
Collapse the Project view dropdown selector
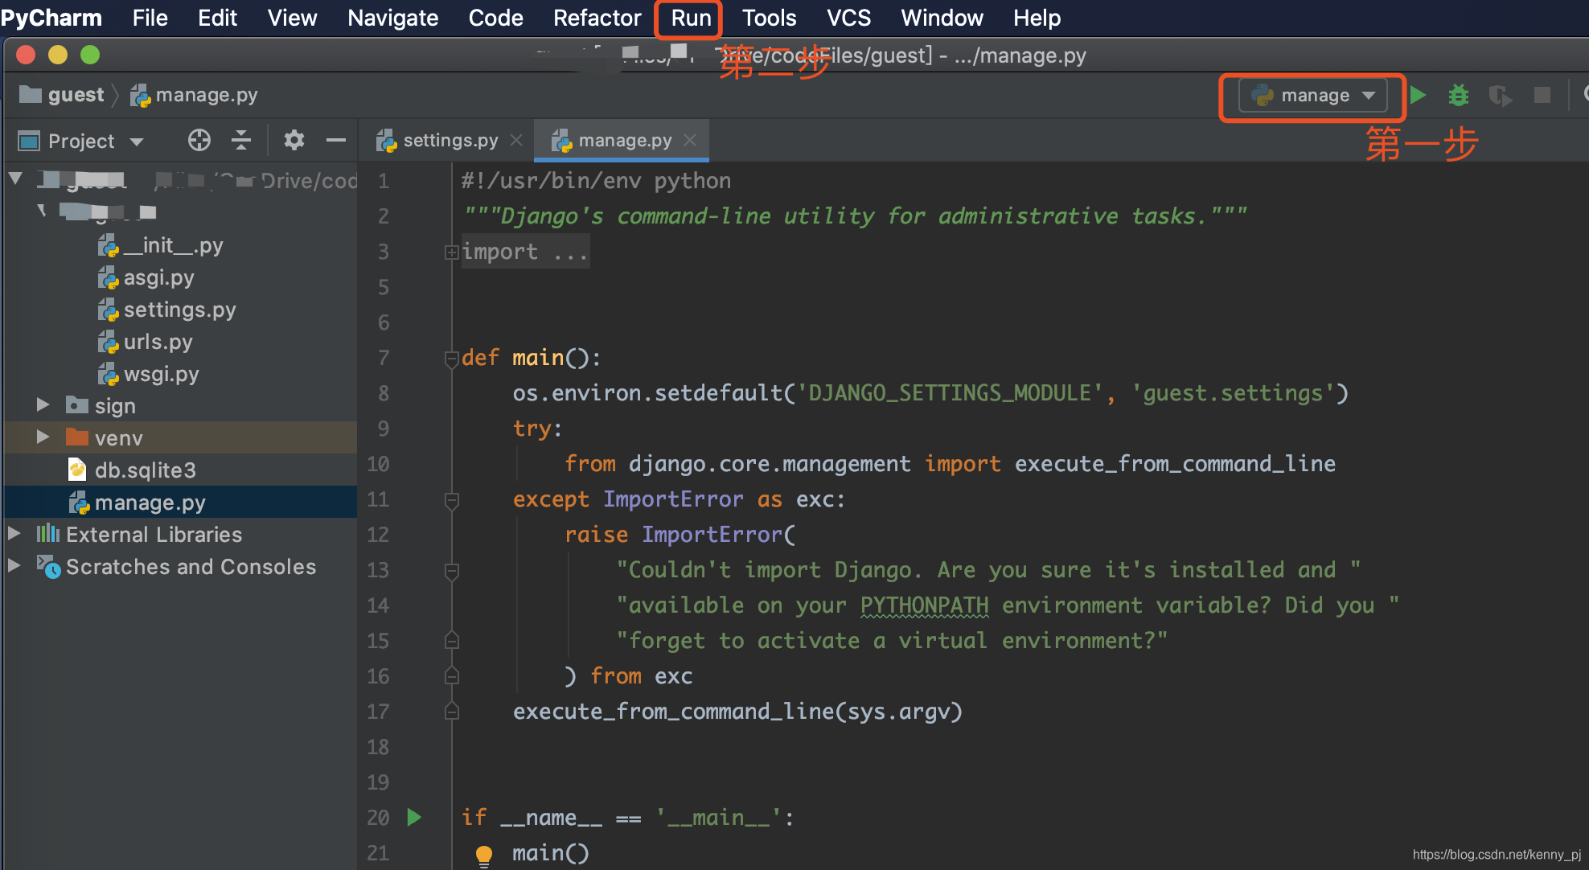135,141
